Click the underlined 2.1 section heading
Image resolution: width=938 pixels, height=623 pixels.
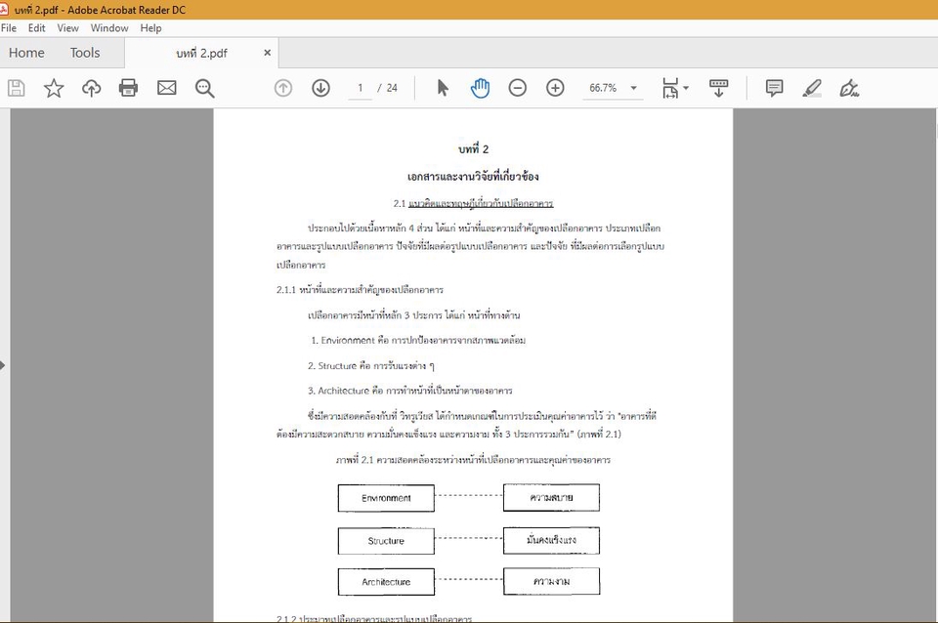click(473, 203)
